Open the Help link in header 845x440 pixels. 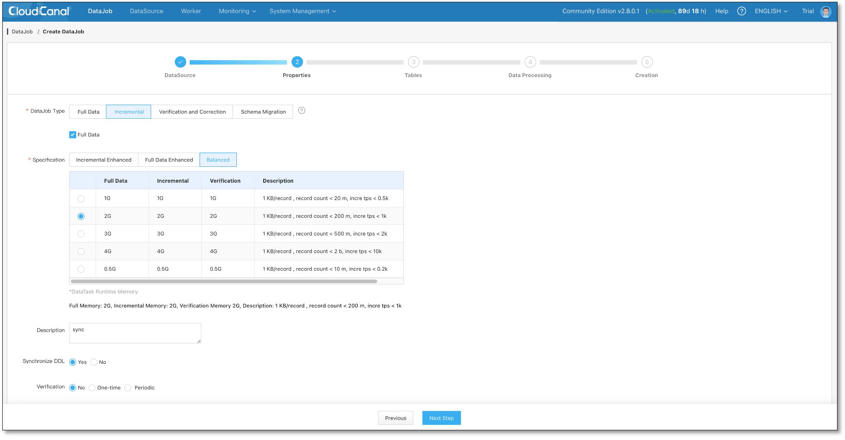(x=722, y=11)
